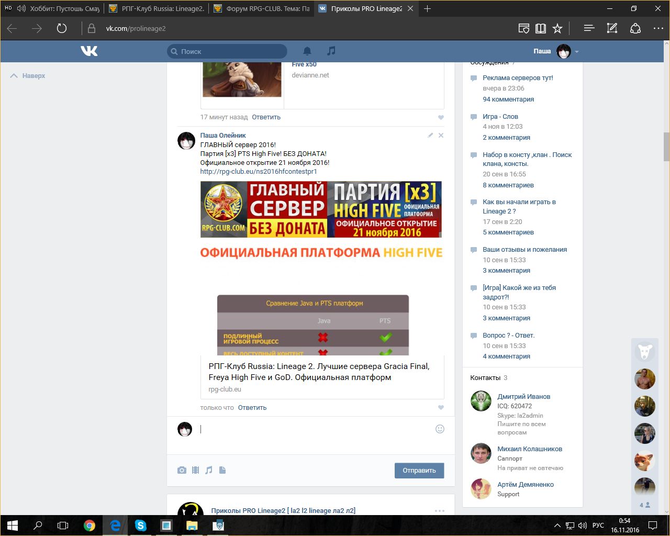Image resolution: width=670 pixels, height=536 pixels.
Task: Send comment with Отправить button
Action: click(x=419, y=471)
